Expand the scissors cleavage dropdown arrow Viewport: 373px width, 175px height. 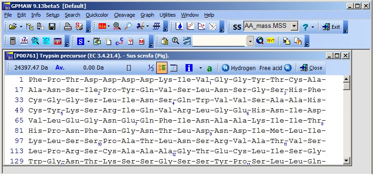pyautogui.click(x=148, y=26)
